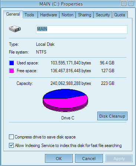The width and height of the screenshot is (136, 166).
Task: Click the rightmost title bar button
Action: [131, 3]
